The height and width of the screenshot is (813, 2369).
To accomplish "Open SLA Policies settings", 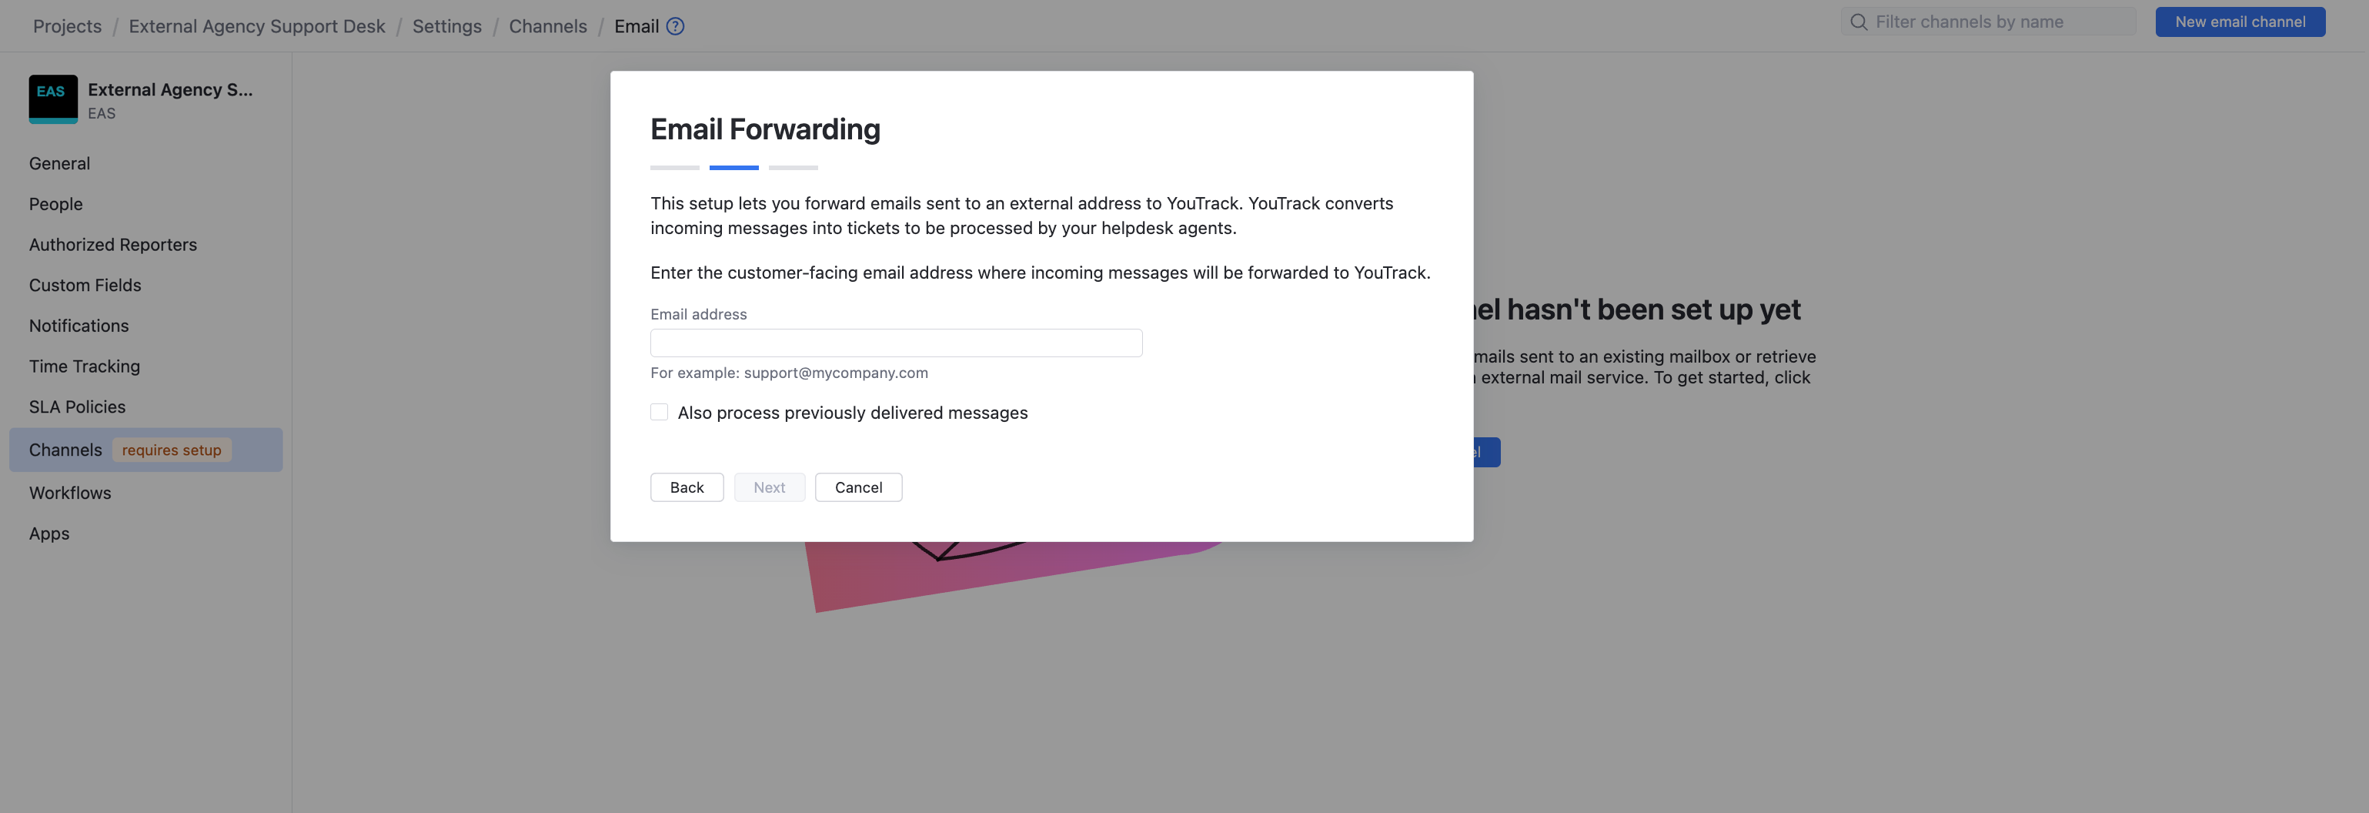I will [x=77, y=406].
